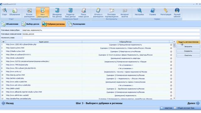Go back with Назад arrow

pyautogui.click(x=8, y=103)
